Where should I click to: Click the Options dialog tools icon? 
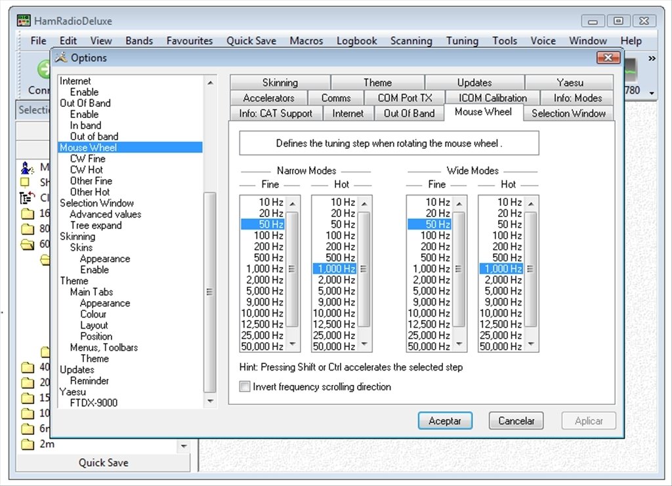61,57
